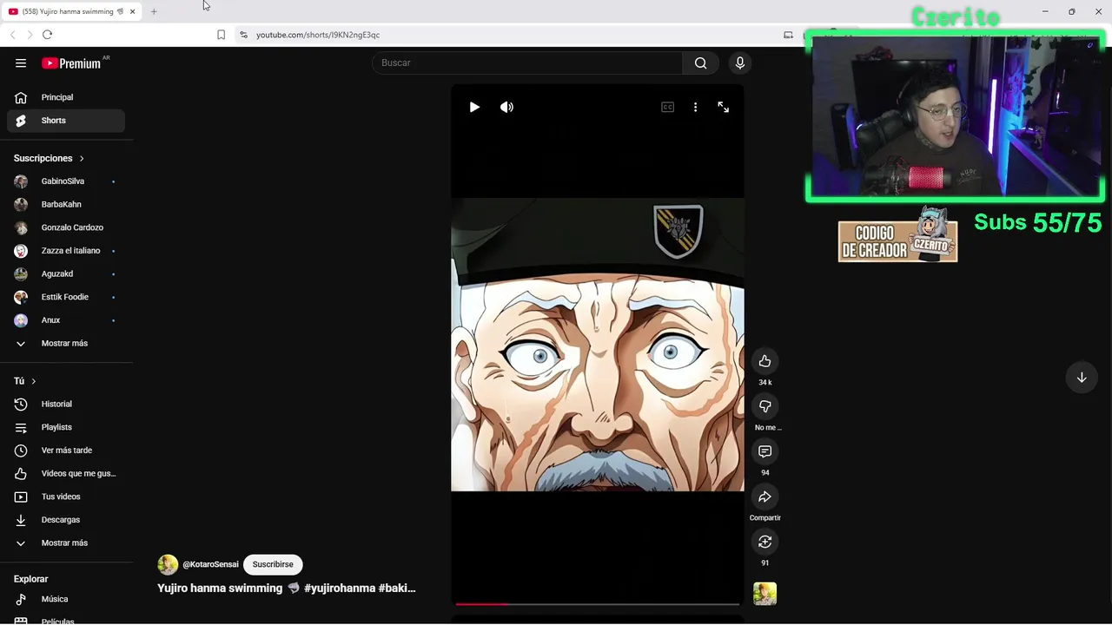The image size is (1112, 625).
Task: Open Principal in the sidebar
Action: [66, 97]
